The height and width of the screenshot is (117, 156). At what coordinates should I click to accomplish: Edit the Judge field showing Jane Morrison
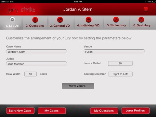pos(36,64)
